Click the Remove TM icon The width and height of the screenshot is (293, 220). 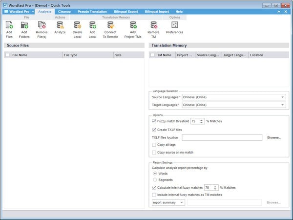click(x=153, y=25)
